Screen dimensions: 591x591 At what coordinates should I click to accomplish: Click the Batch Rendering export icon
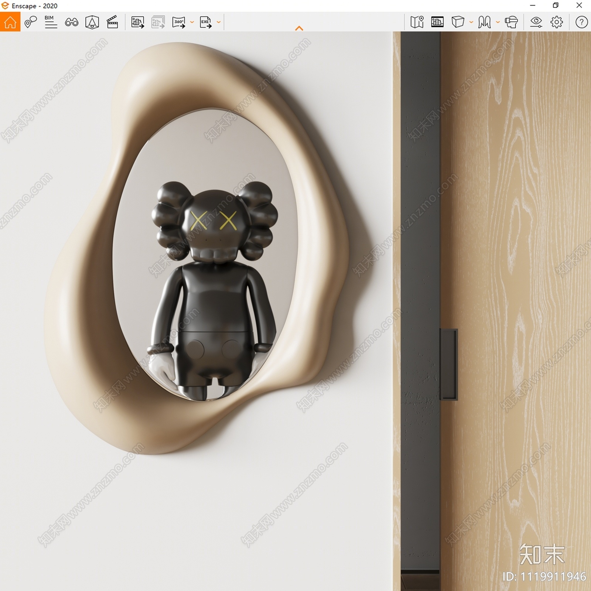click(158, 22)
